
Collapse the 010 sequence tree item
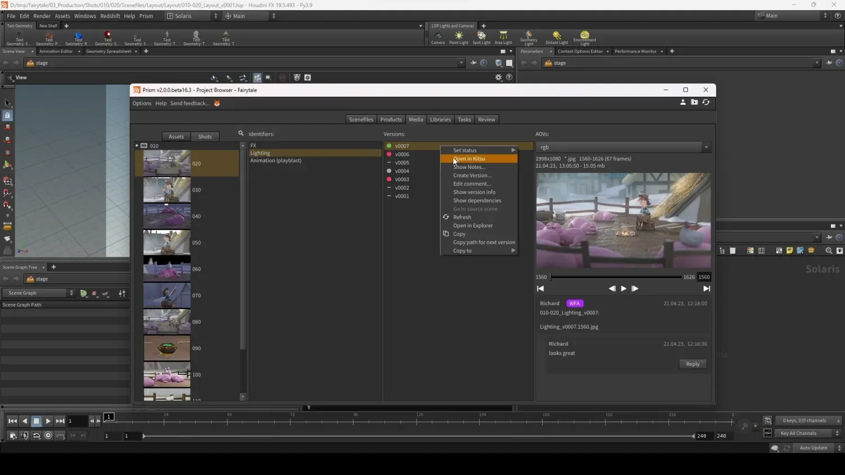[x=137, y=146]
